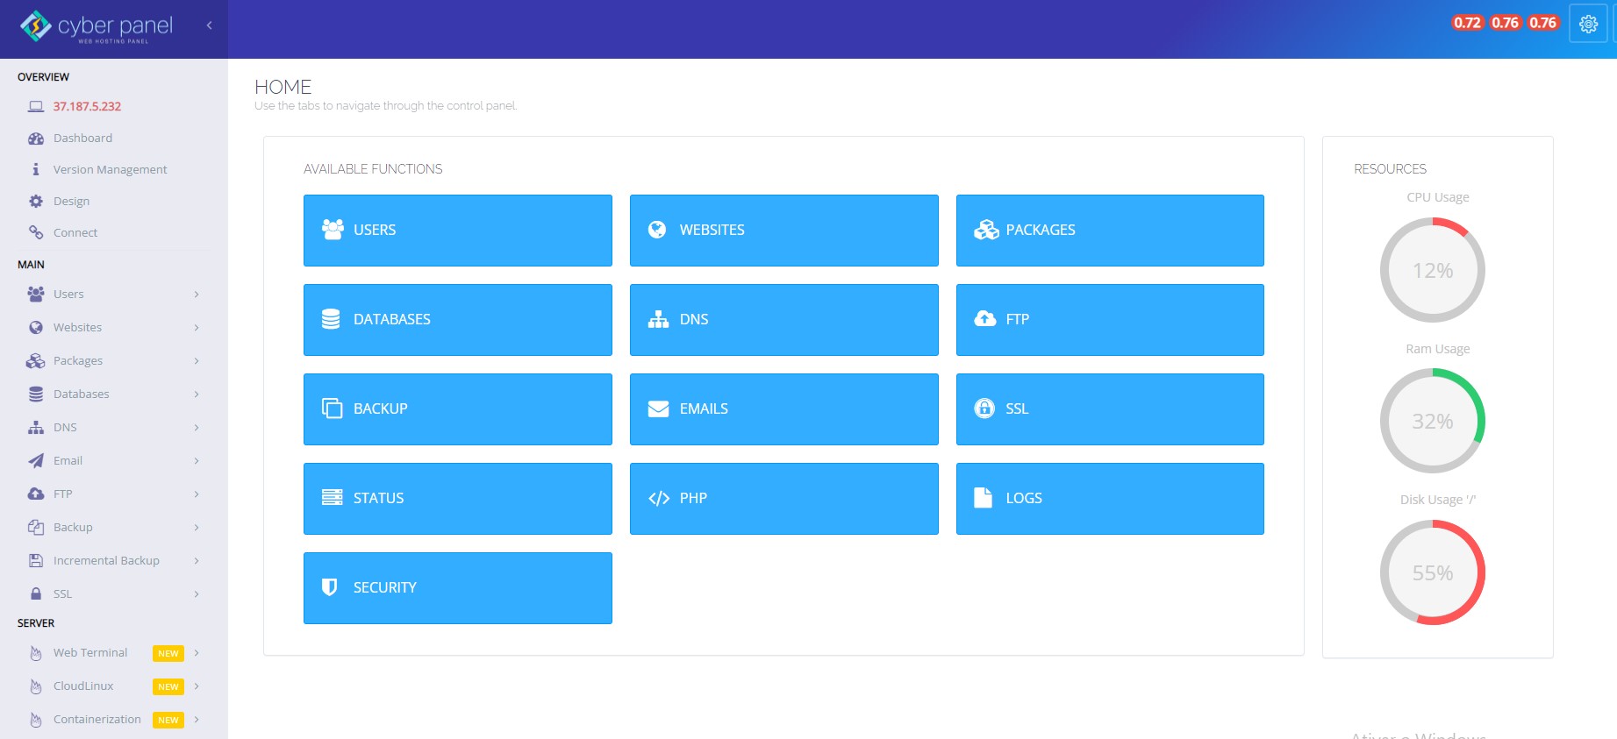Screen dimensions: 1617x739
Task: Expand the Email submenu chevron
Action: (197, 461)
